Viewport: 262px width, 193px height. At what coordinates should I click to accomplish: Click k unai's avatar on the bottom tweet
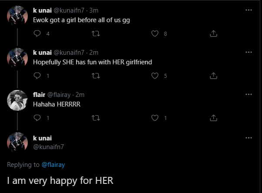coord(18,143)
